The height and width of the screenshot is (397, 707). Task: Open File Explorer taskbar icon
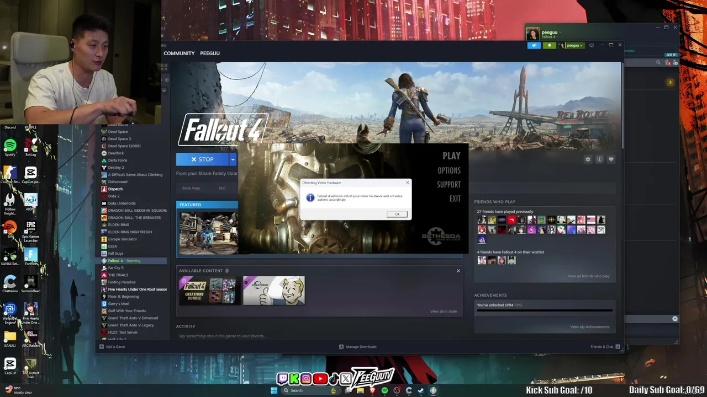(x=360, y=390)
